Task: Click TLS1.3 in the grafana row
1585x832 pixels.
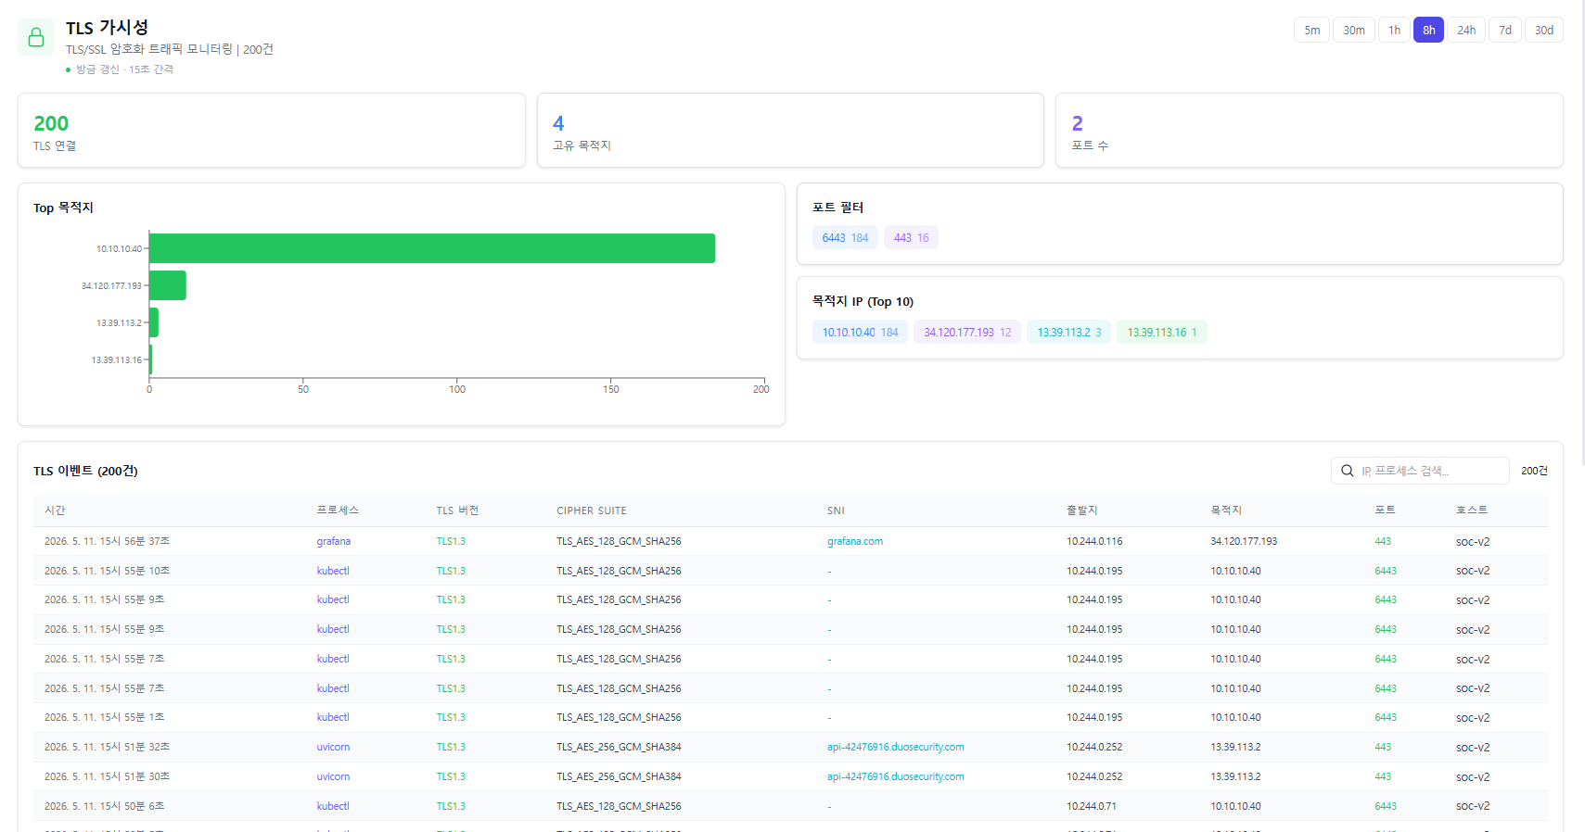Action: click(x=451, y=541)
